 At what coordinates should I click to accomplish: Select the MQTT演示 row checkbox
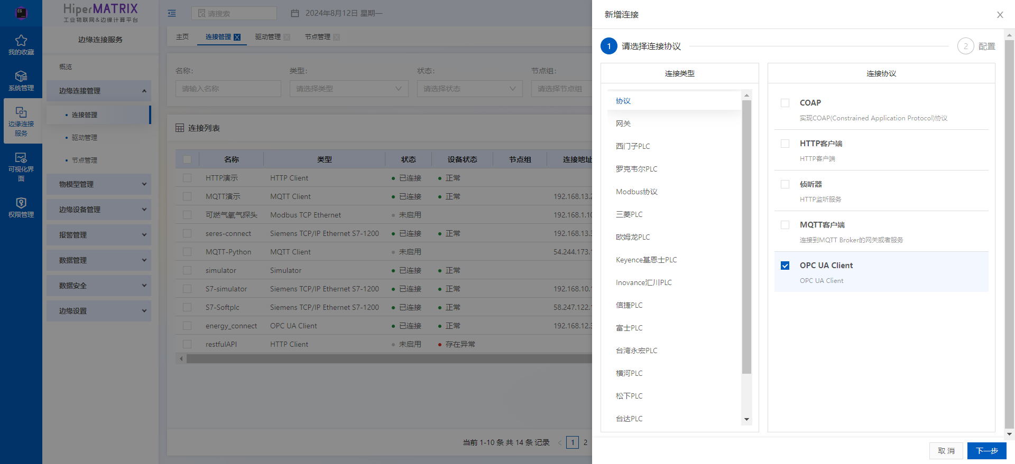(187, 196)
